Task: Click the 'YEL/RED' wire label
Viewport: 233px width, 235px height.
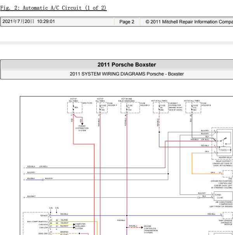Action: 64,220
